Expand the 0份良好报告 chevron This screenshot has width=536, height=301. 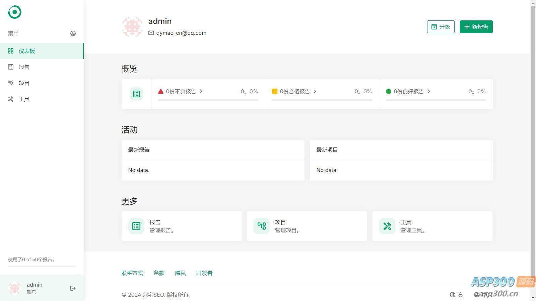429,91
